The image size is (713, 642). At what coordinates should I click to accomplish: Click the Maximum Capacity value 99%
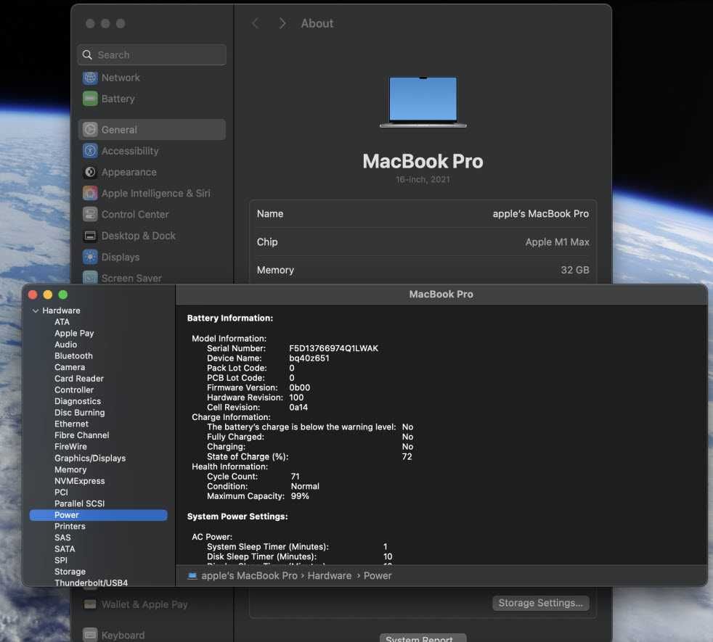(x=300, y=496)
